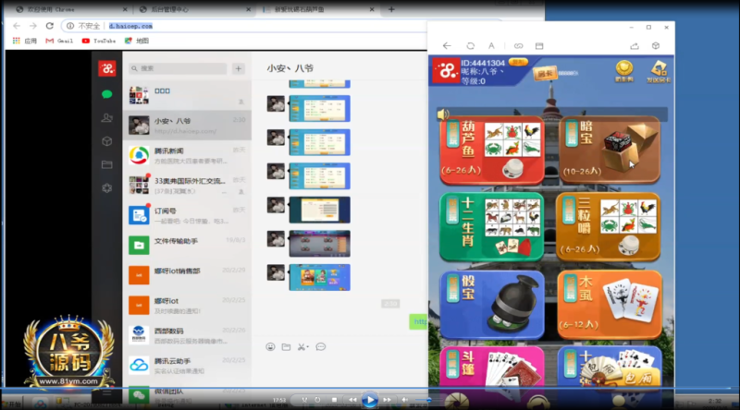Open a new Chrome tab with plus button
Viewport: 740px width, 410px height.
click(391, 9)
